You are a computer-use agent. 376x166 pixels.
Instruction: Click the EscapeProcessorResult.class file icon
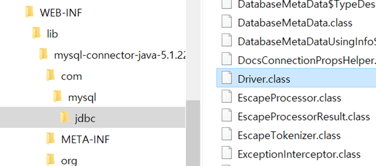coord(227,115)
